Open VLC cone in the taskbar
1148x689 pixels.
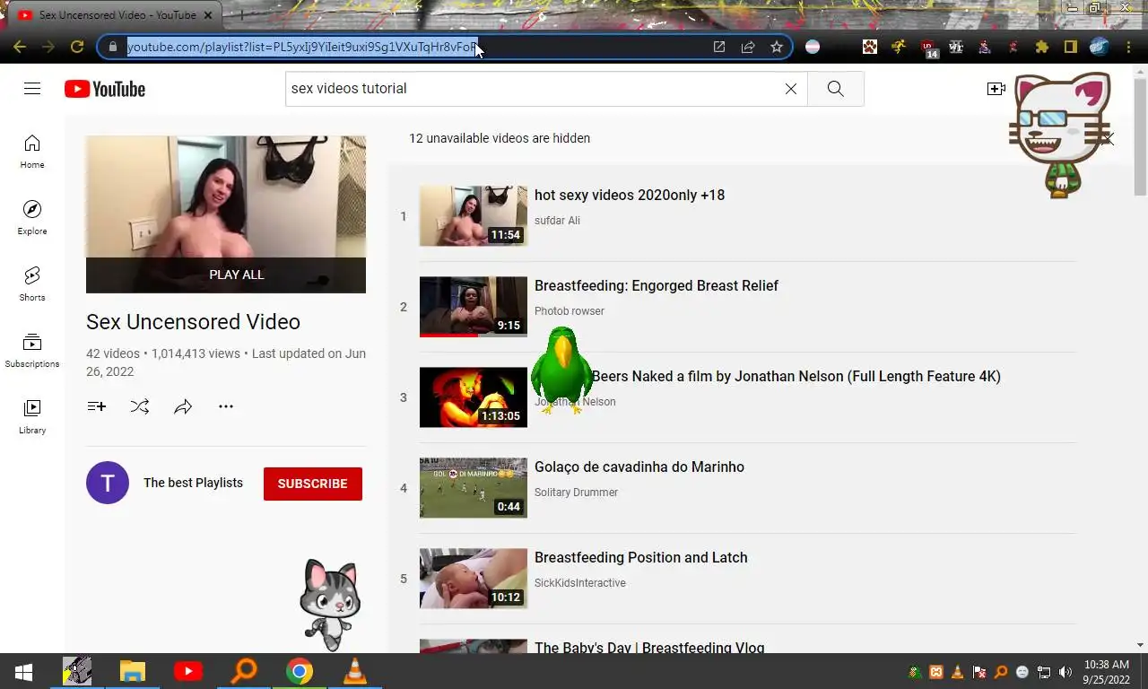point(355,671)
